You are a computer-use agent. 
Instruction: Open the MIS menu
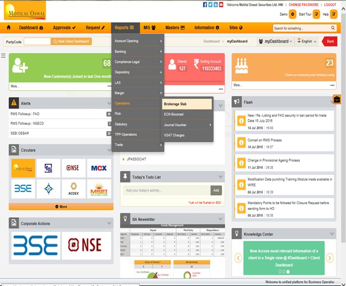tap(149, 28)
